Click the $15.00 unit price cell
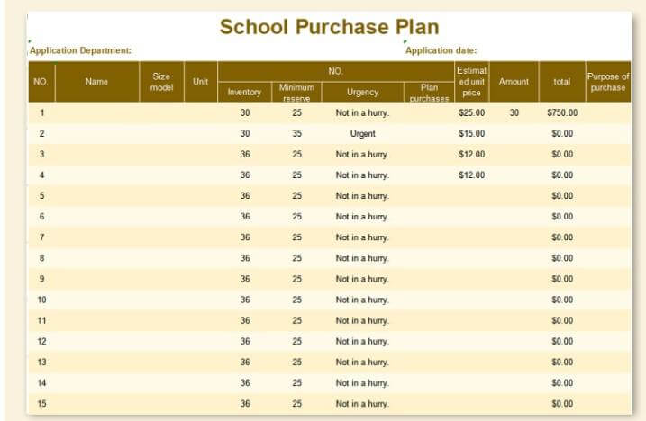 (x=472, y=134)
